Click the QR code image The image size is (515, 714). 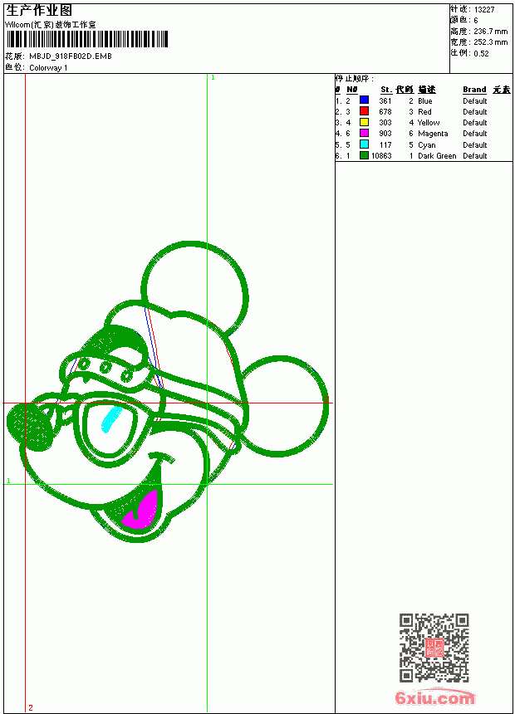[x=434, y=648]
